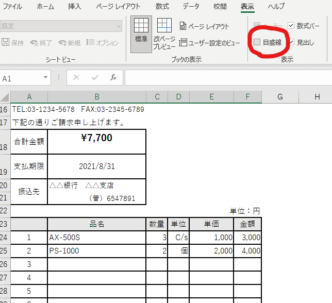
Task: Open the sheet view 既定 dropdown
Action: point(61,26)
